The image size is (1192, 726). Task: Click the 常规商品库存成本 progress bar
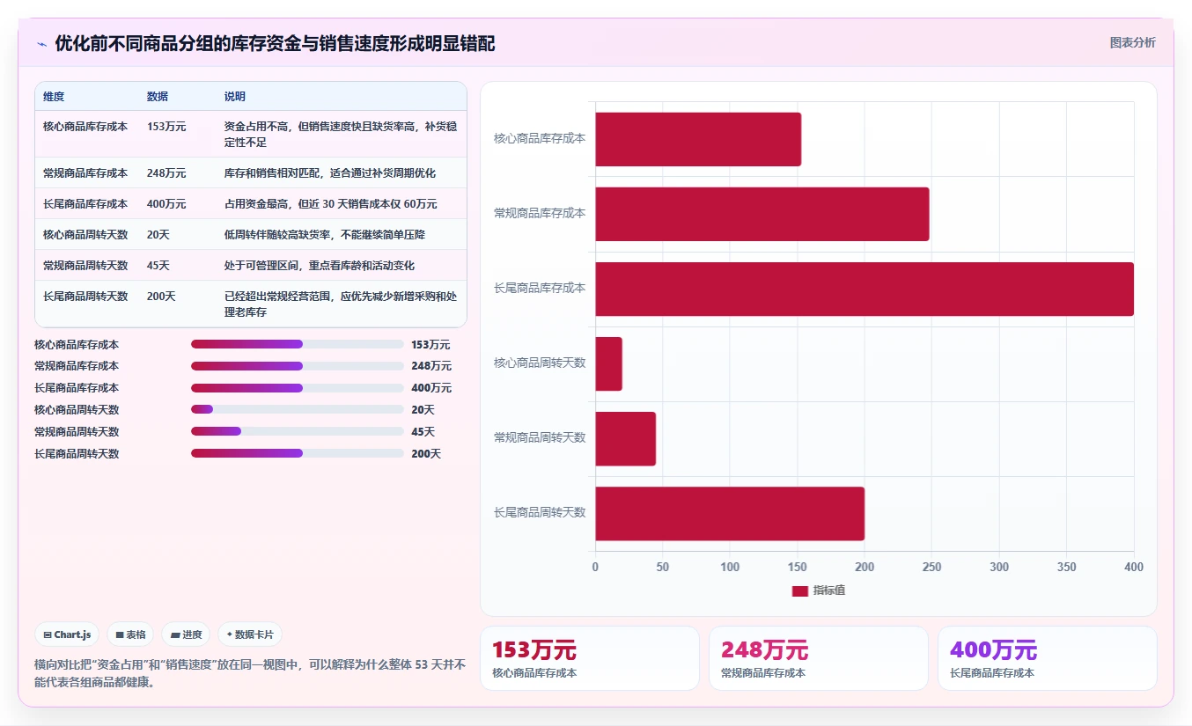click(x=298, y=366)
